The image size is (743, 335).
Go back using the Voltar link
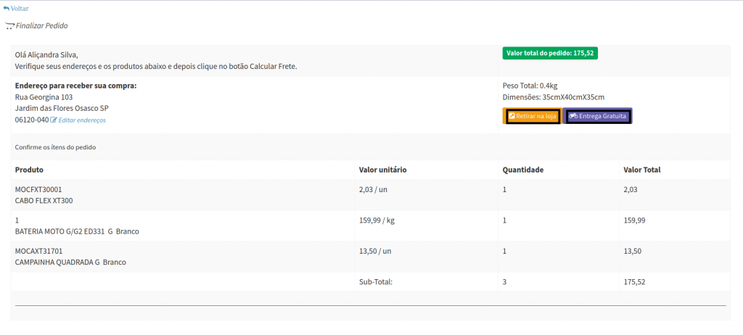pos(19,8)
